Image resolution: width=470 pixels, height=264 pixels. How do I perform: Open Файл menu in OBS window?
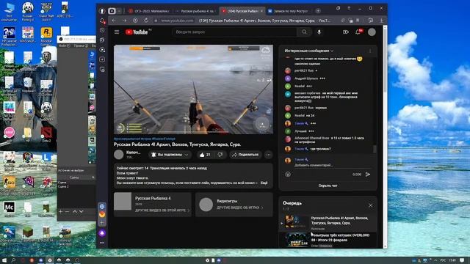[x=64, y=45]
